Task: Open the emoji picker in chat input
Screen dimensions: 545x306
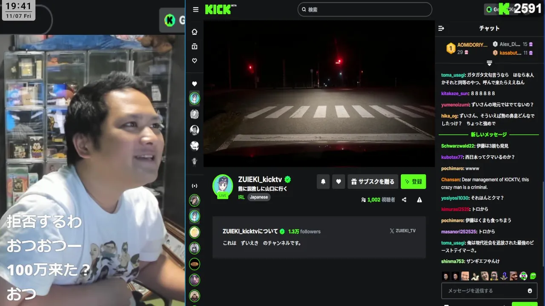Action: pyautogui.click(x=530, y=291)
